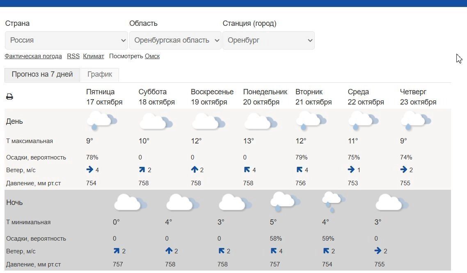467x273 pixels.
Task: Click Sunday's daytime north wind arrow
Action: pos(195,170)
